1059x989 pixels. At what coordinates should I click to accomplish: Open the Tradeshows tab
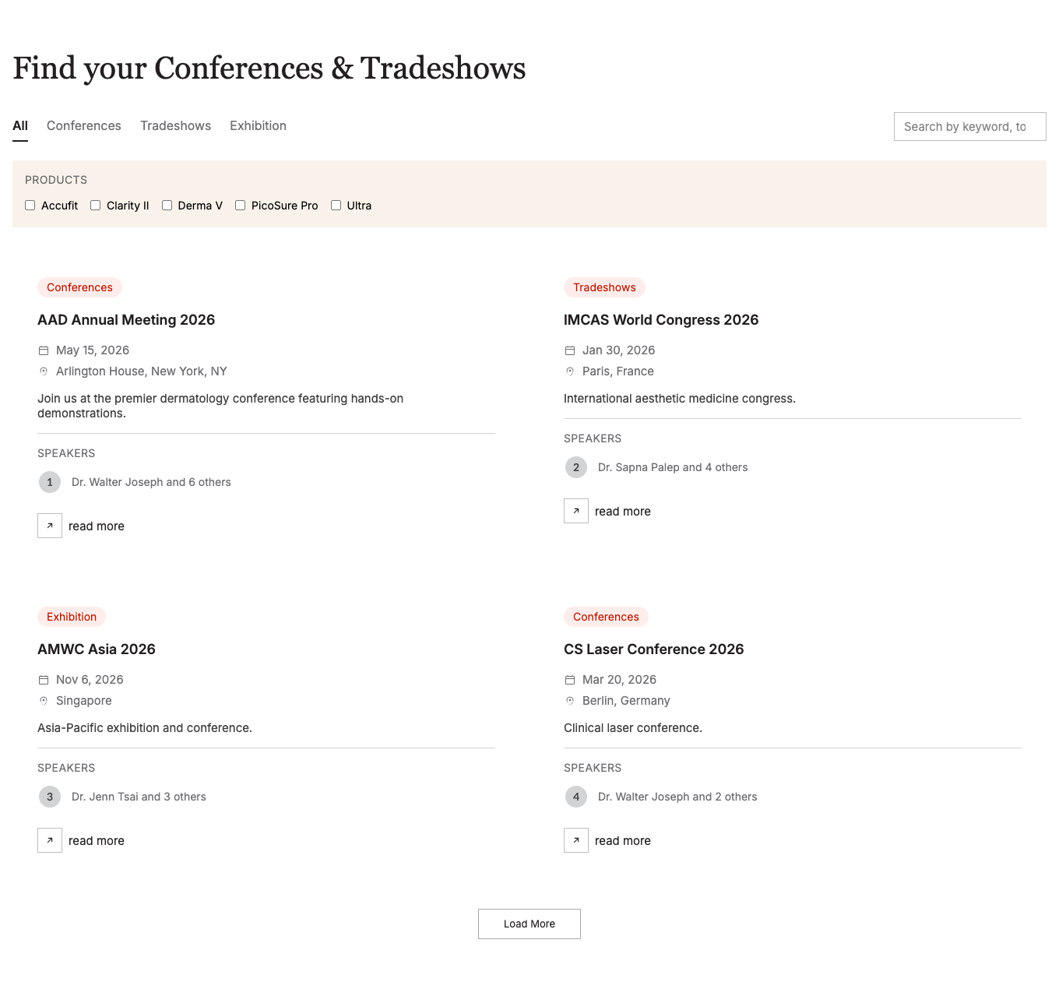point(175,125)
